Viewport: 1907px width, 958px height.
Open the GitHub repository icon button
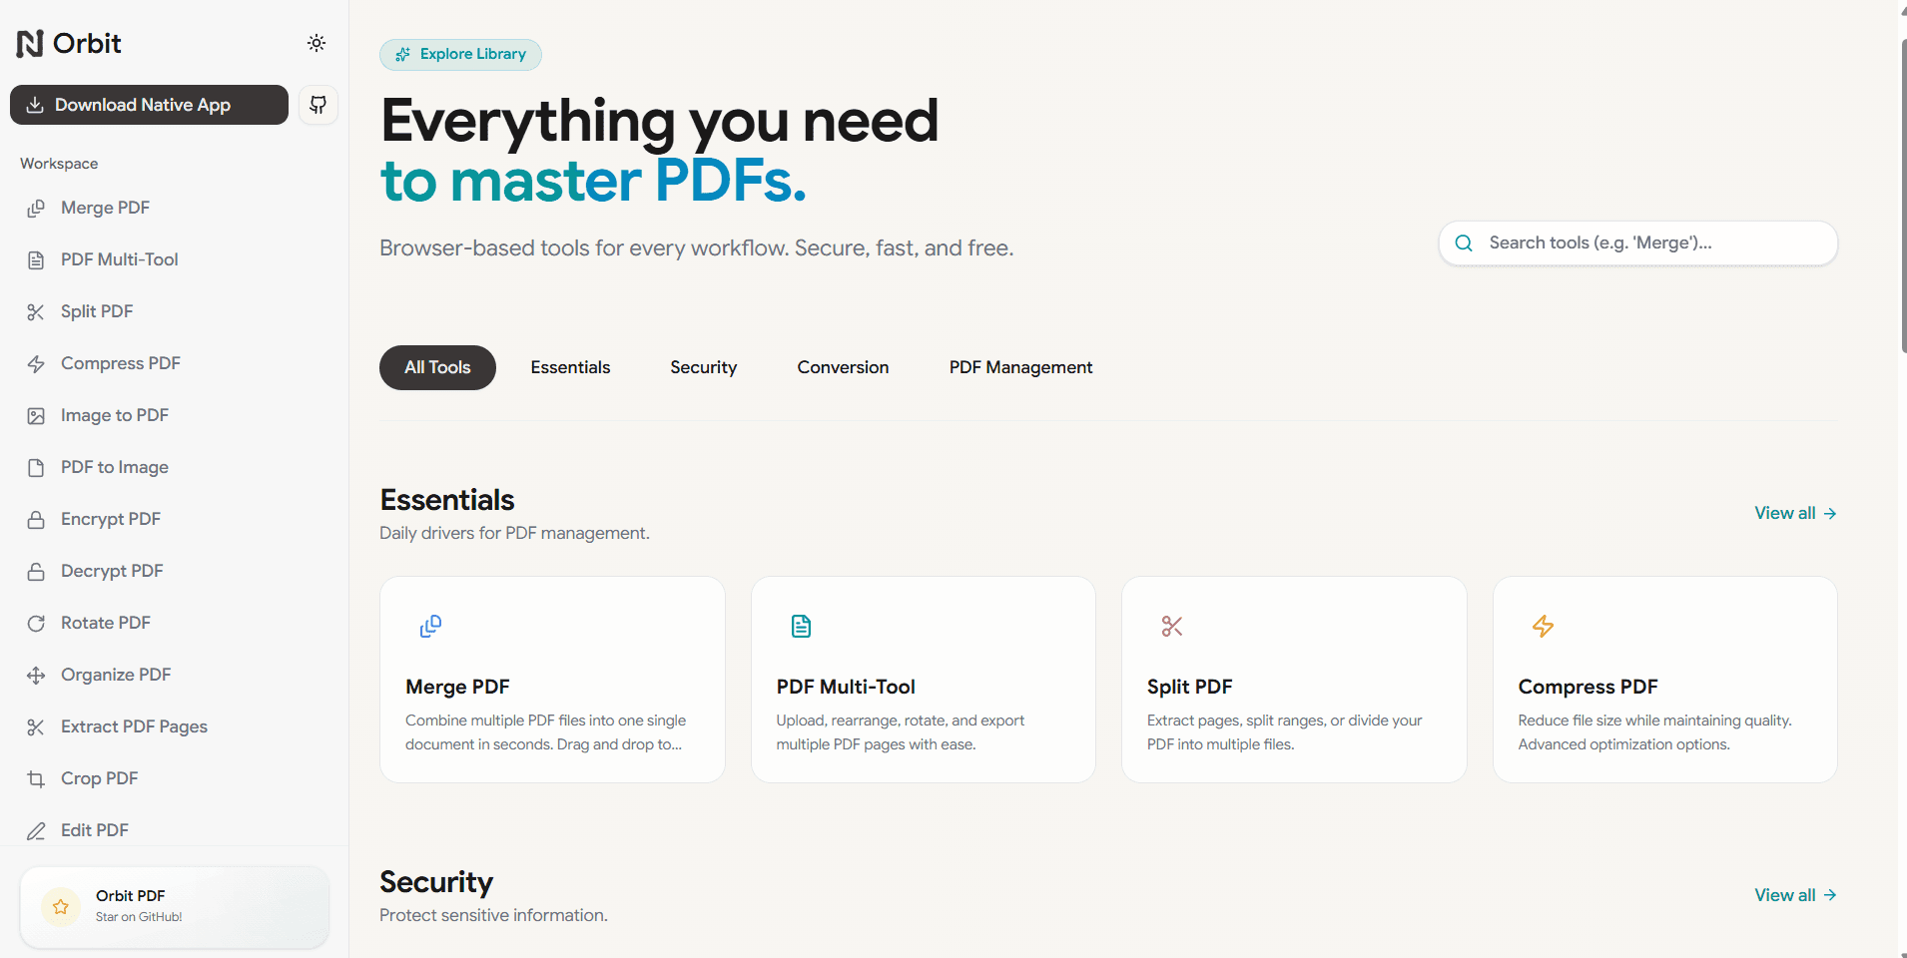(x=318, y=105)
